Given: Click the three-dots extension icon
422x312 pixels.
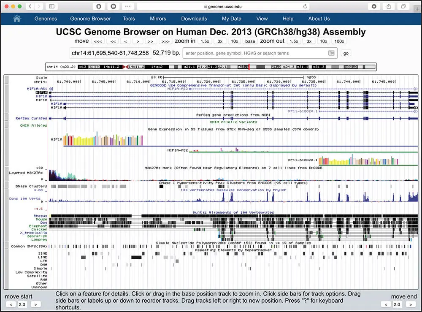Looking at the screenshot, I should [128, 6].
